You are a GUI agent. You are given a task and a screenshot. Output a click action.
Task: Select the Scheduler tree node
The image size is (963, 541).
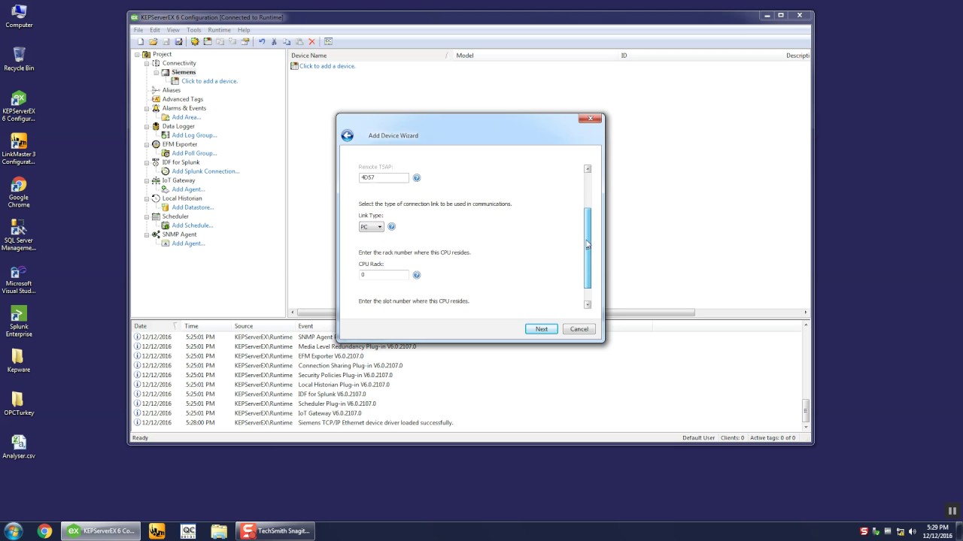175,216
